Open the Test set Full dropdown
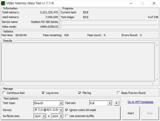Image resolution: width=160 pixels, height=121 pixels. 110,103
